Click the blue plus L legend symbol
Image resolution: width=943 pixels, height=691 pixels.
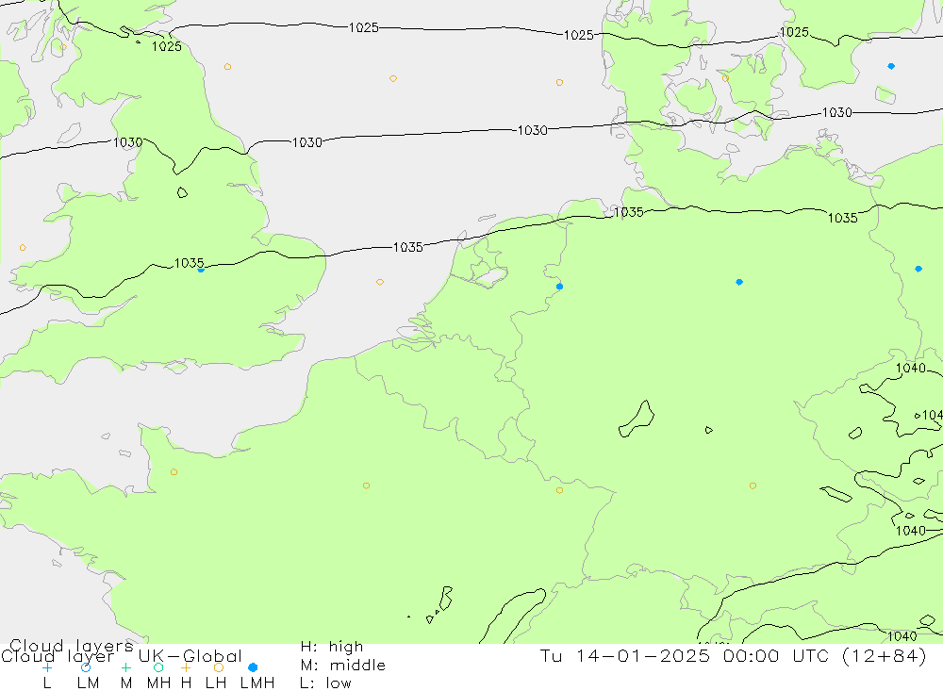tap(47, 667)
